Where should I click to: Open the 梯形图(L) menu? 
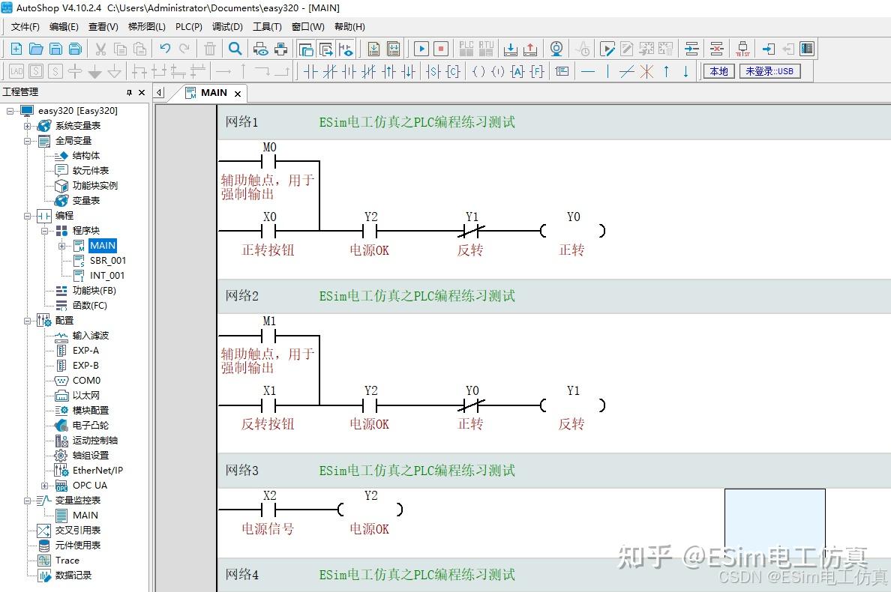tap(146, 27)
